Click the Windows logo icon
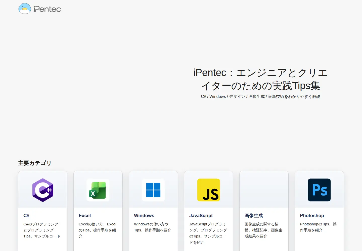Screen dimensions: 362x251 click(153, 190)
